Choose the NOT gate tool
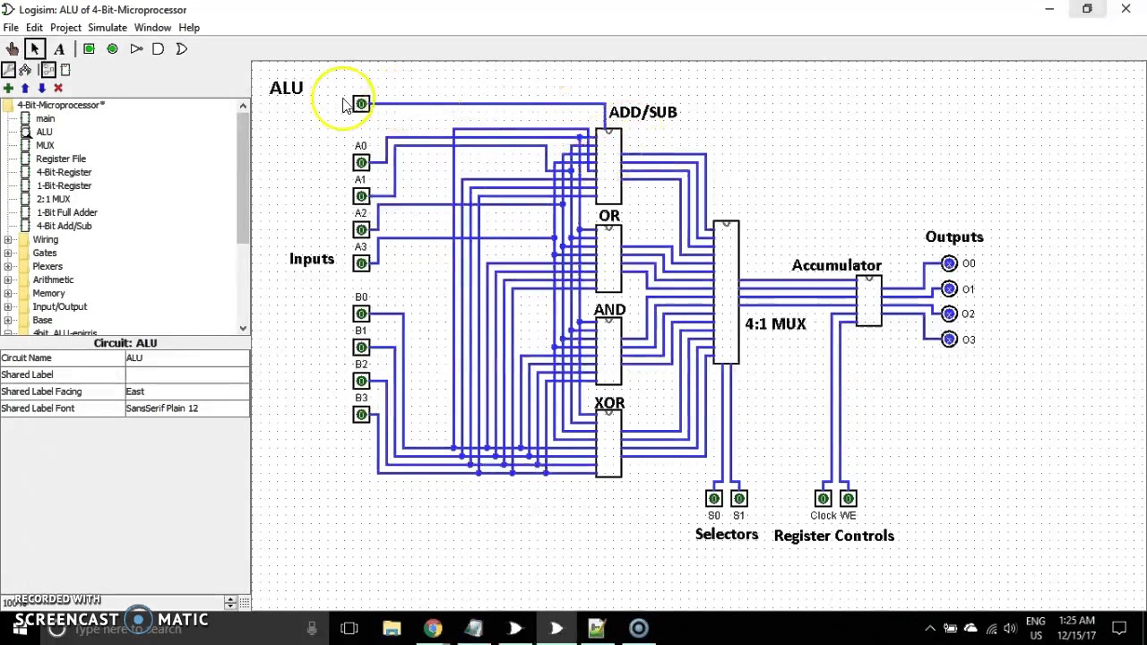The image size is (1147, 645). 135,48
